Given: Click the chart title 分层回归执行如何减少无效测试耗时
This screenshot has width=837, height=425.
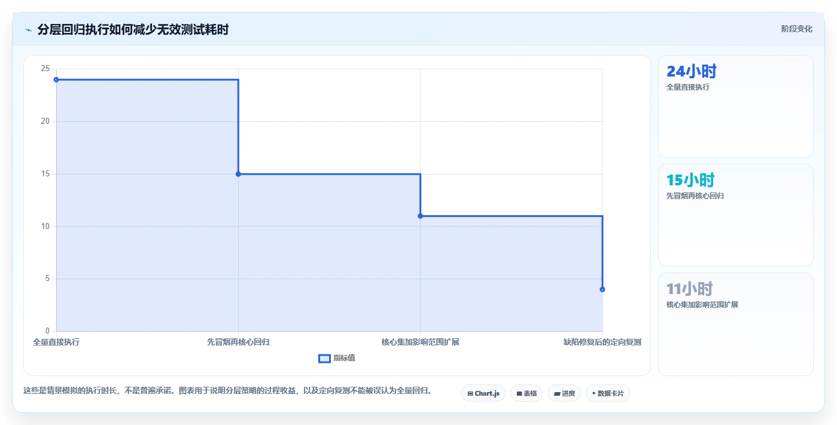Looking at the screenshot, I should (133, 29).
